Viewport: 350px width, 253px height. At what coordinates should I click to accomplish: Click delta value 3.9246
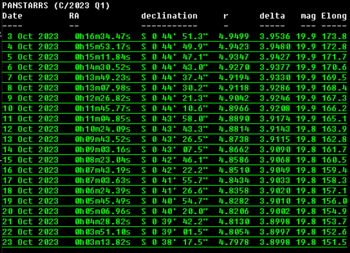(x=275, y=98)
